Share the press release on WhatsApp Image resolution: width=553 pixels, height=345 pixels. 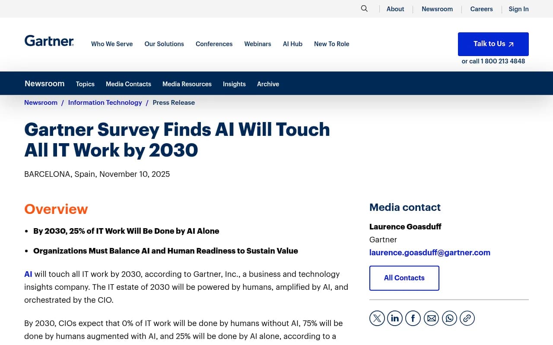(x=449, y=318)
